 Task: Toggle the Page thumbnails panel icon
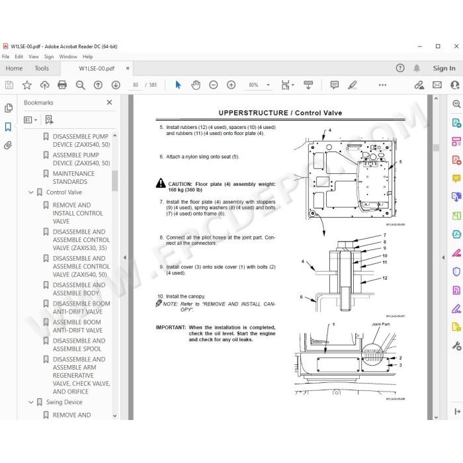click(x=8, y=108)
